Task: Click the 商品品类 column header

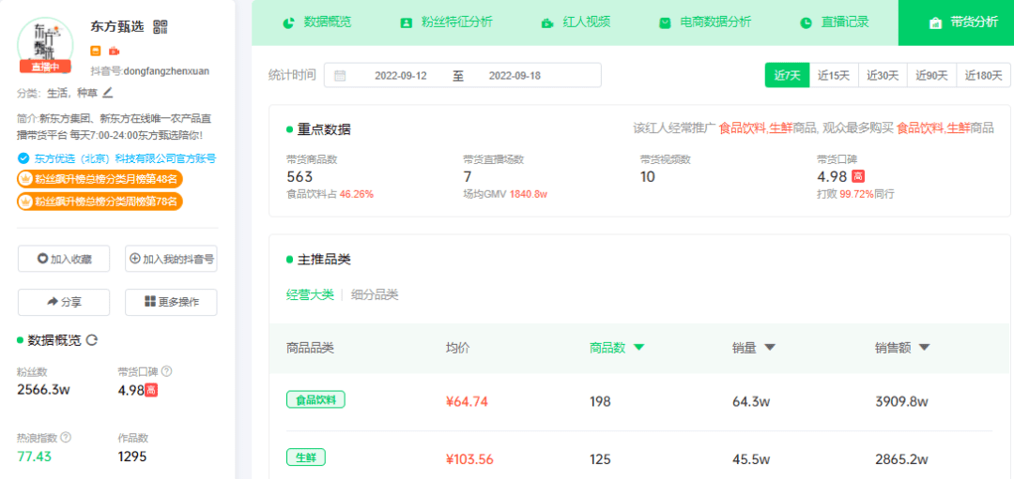Action: pyautogui.click(x=311, y=348)
